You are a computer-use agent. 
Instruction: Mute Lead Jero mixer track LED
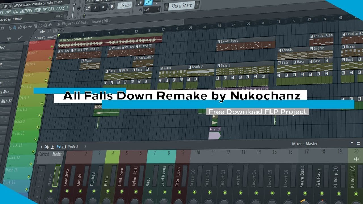[67, 191]
